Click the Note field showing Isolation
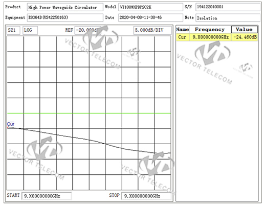The image size is (266, 205). click(x=228, y=18)
